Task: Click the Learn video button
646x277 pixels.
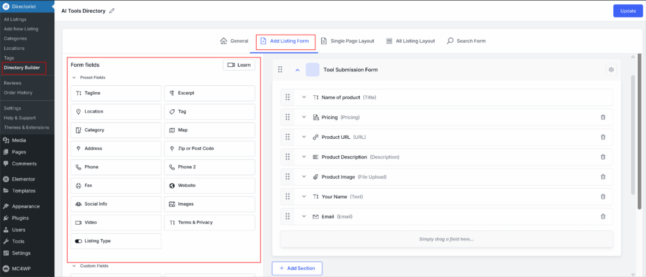Action: 239,64
